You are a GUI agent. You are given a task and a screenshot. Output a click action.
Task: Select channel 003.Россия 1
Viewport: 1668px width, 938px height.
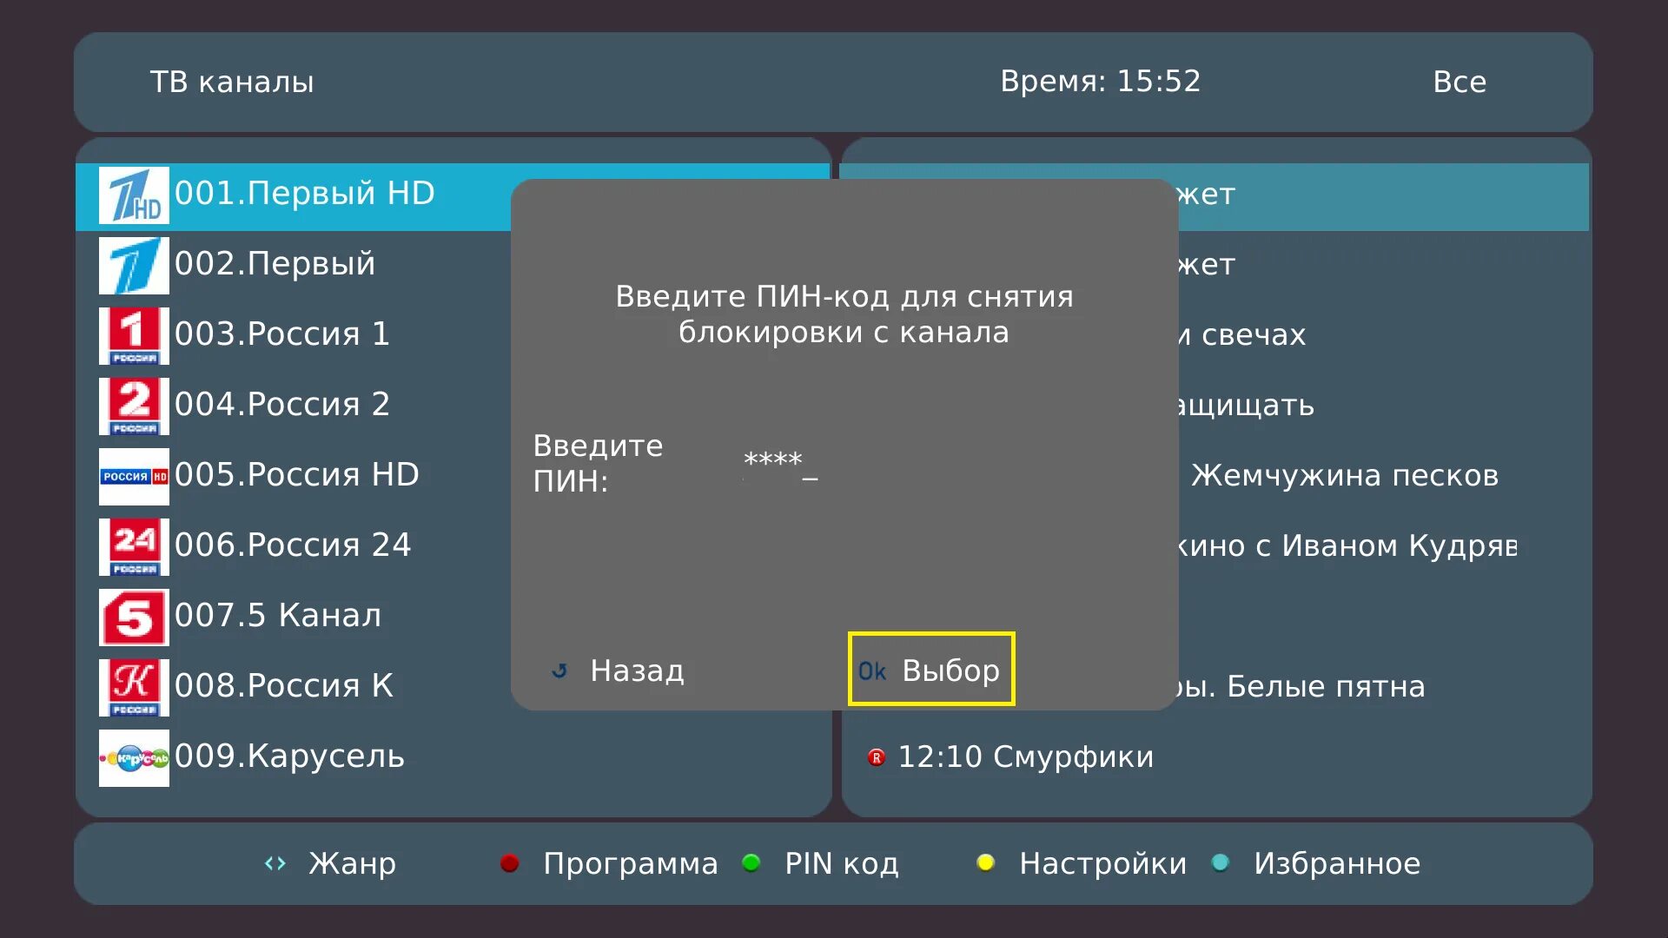(x=282, y=334)
